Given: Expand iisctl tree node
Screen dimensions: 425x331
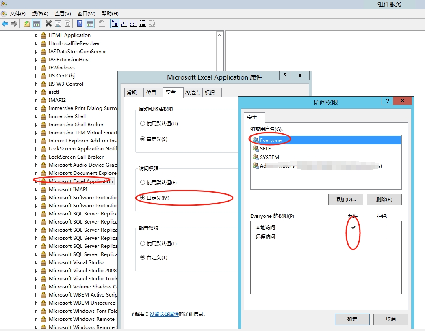Looking at the screenshot, I should click(36, 92).
